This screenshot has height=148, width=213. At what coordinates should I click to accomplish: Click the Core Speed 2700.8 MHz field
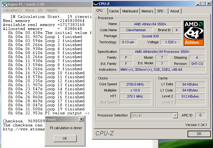click(135, 84)
